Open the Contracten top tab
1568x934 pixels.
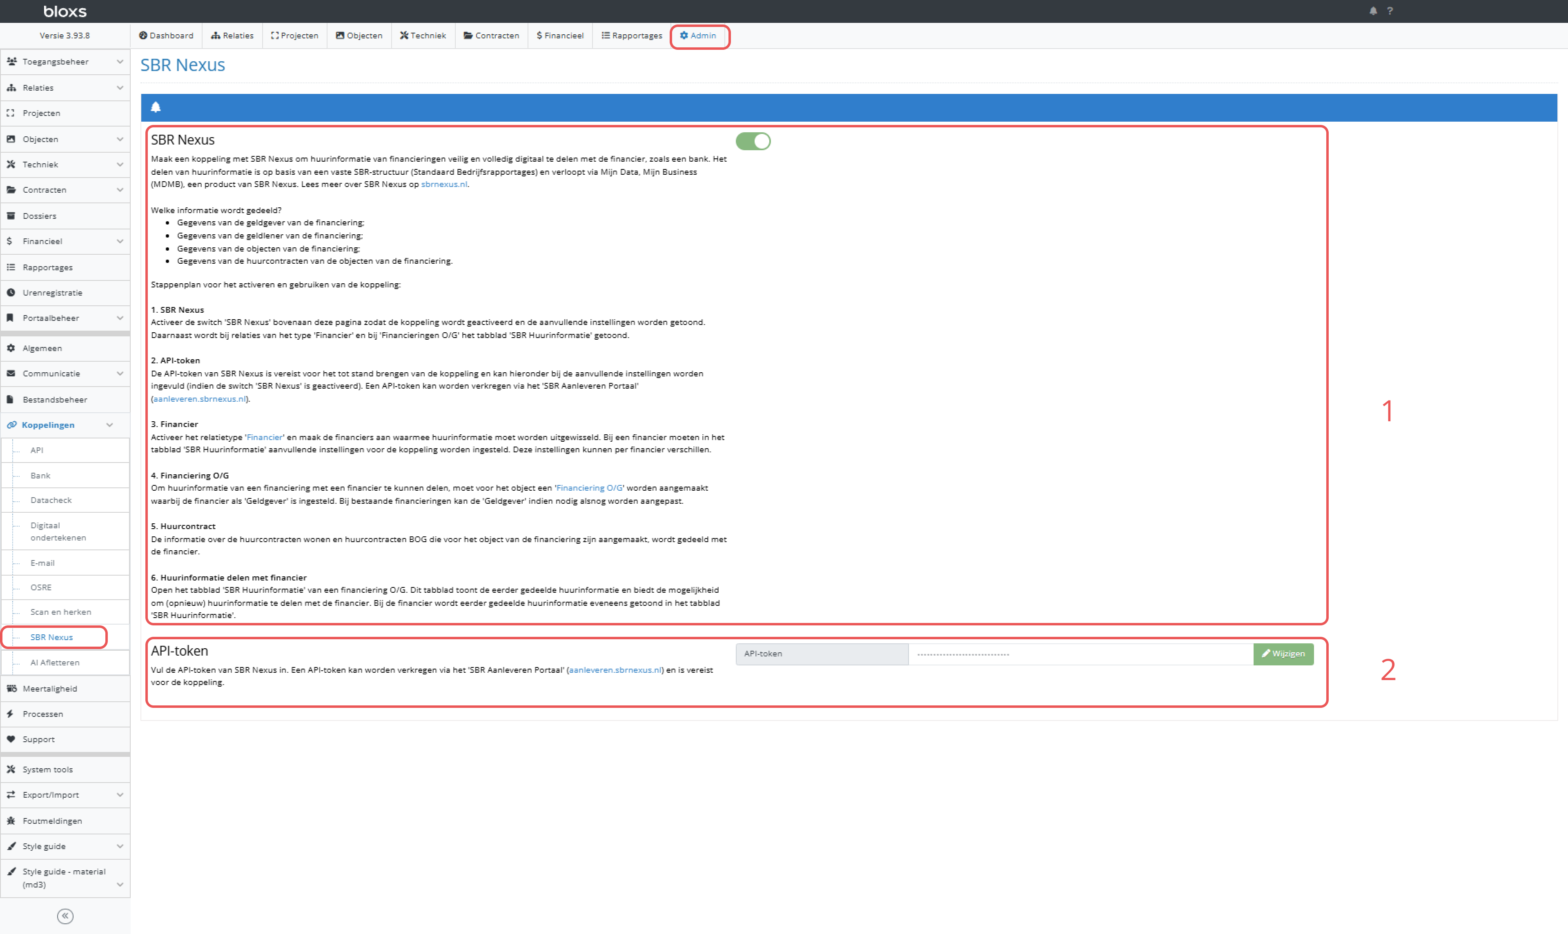[491, 36]
